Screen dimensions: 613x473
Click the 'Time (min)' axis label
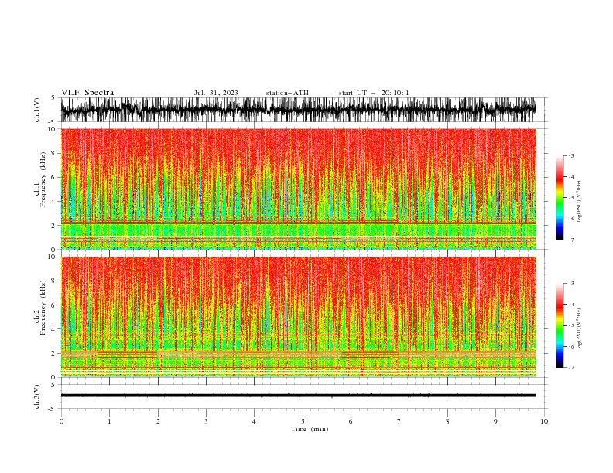click(x=310, y=429)
